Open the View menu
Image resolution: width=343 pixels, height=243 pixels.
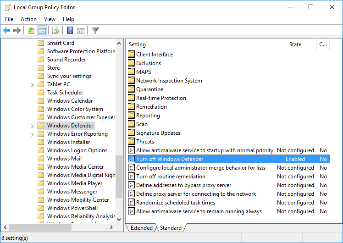[50, 19]
